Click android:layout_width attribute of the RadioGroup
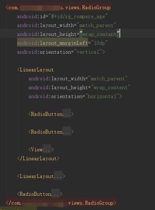155x210 pixels. (x=45, y=25)
